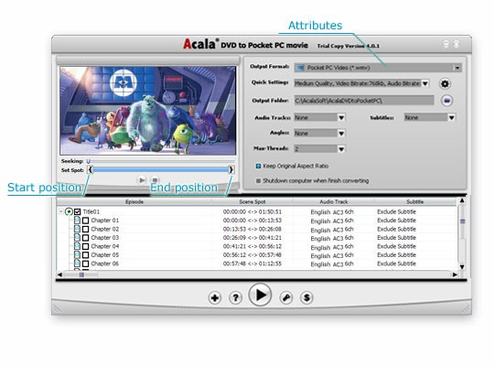Click the dollar sign purchase button
Screen dimensions: 494x366
pos(306,297)
